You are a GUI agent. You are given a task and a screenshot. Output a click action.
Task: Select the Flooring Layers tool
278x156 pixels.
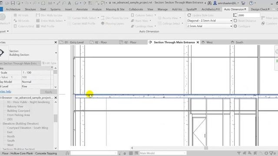[x=113, y=23]
